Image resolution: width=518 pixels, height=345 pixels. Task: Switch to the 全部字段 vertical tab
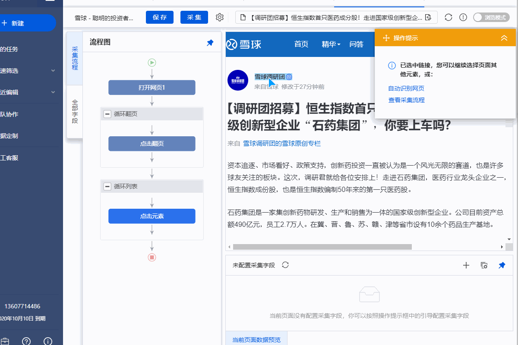[x=75, y=111]
